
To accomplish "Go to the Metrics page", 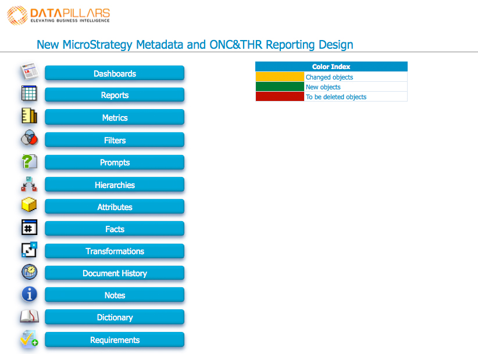I will click(115, 117).
